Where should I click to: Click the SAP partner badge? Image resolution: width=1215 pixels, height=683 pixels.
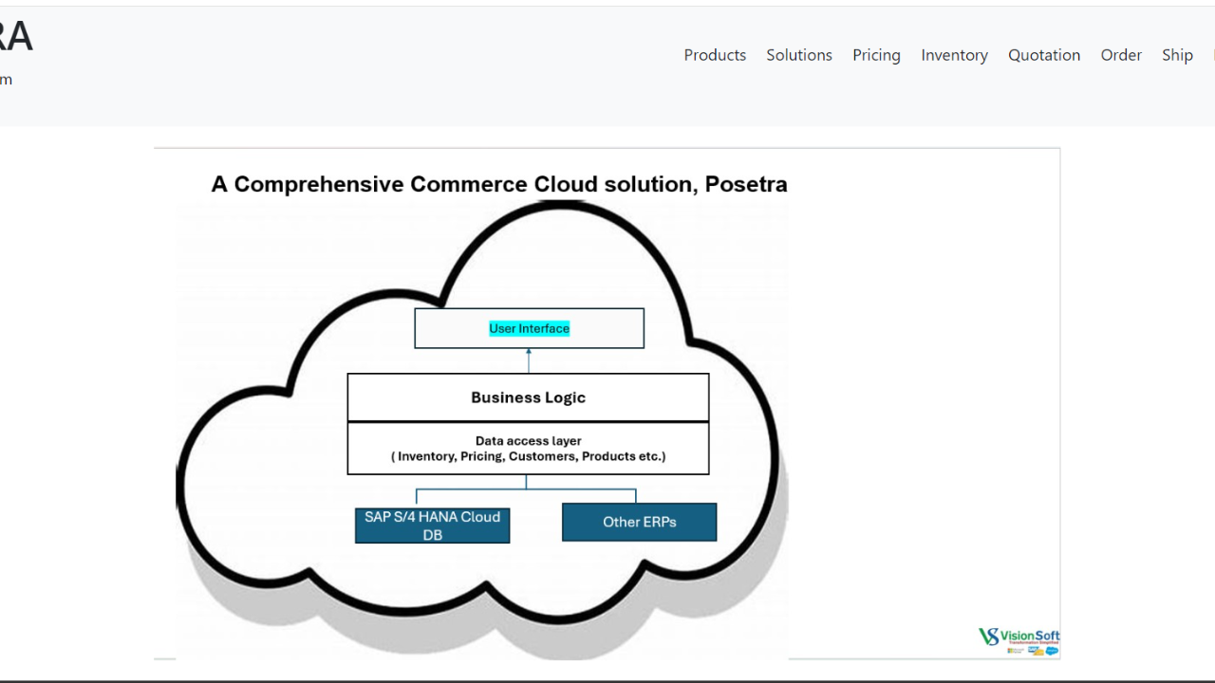pyautogui.click(x=1036, y=651)
